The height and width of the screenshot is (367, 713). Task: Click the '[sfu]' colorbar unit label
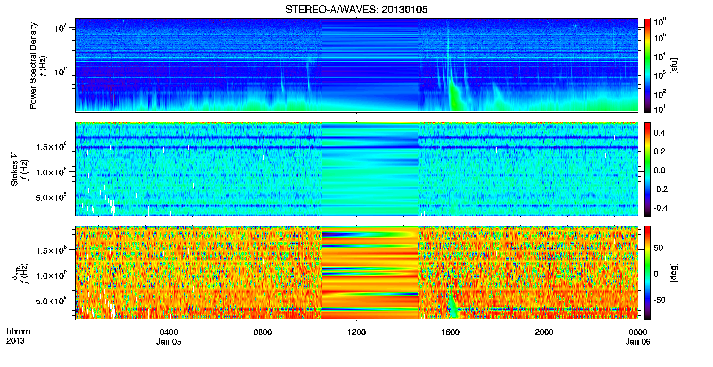coord(674,66)
